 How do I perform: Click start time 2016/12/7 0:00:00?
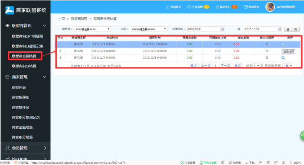point(104,57)
